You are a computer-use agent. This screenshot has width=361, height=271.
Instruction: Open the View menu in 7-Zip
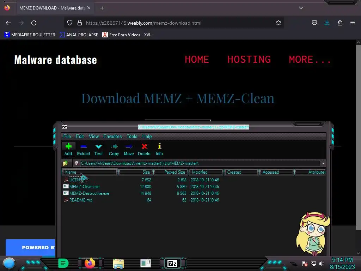(x=94, y=137)
